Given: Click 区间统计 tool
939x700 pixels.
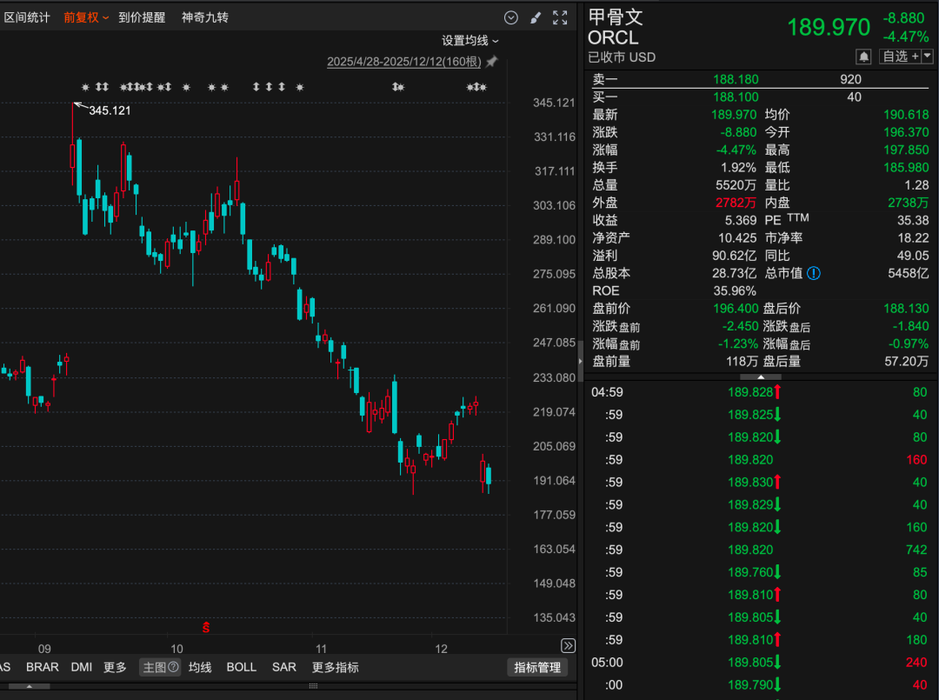Looking at the screenshot, I should [26, 17].
